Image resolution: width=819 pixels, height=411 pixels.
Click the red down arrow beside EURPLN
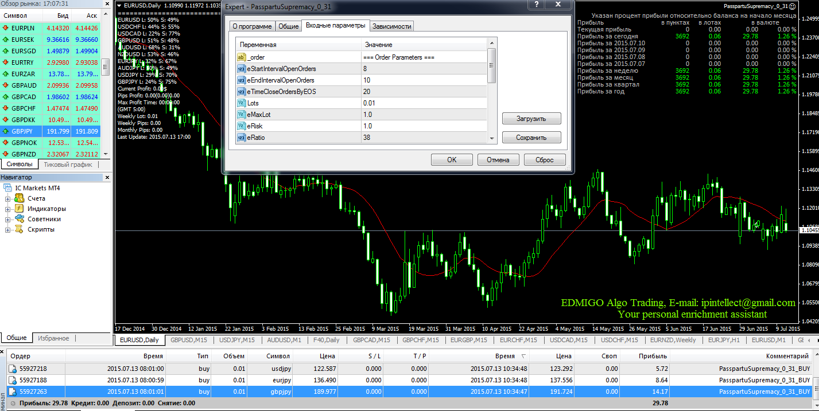[x=6, y=28]
